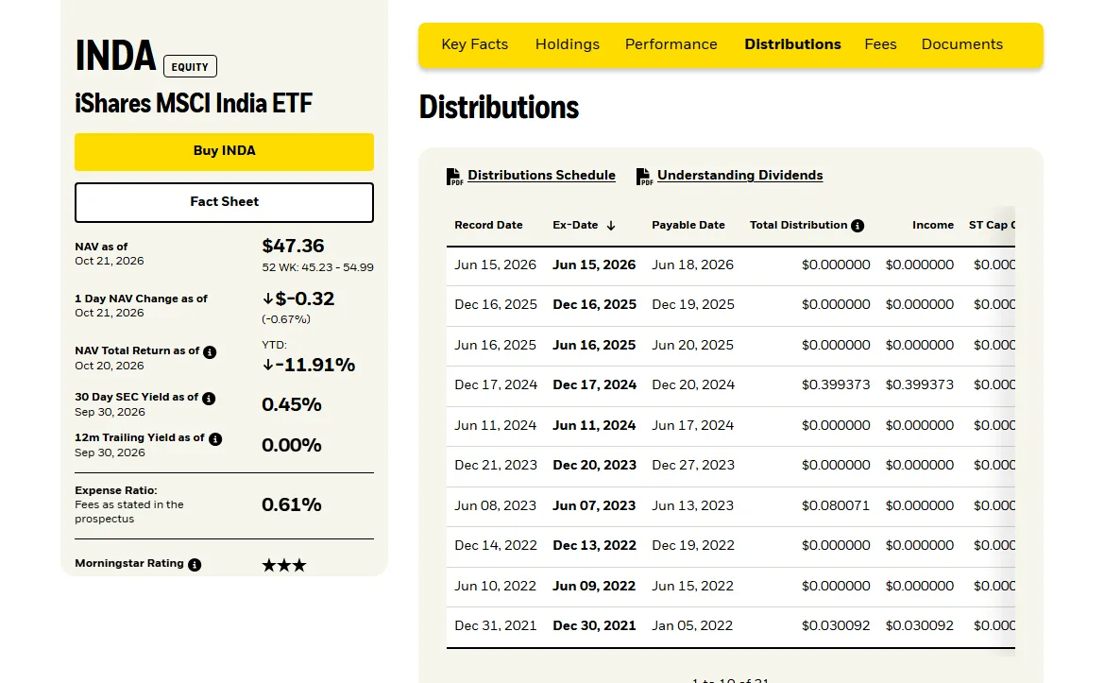Click Record Date Dec 31, 2021 cell

click(495, 626)
